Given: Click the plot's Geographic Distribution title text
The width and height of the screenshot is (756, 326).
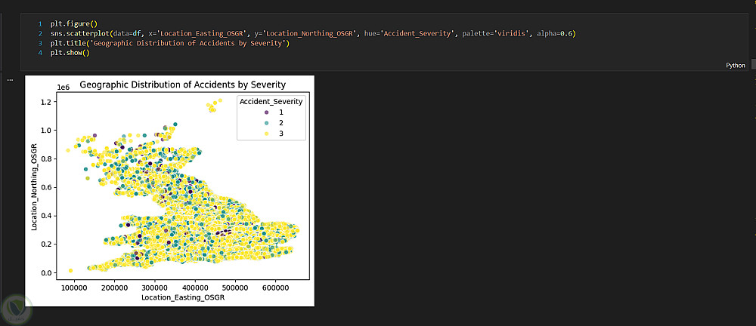Looking at the screenshot, I should 182,85.
